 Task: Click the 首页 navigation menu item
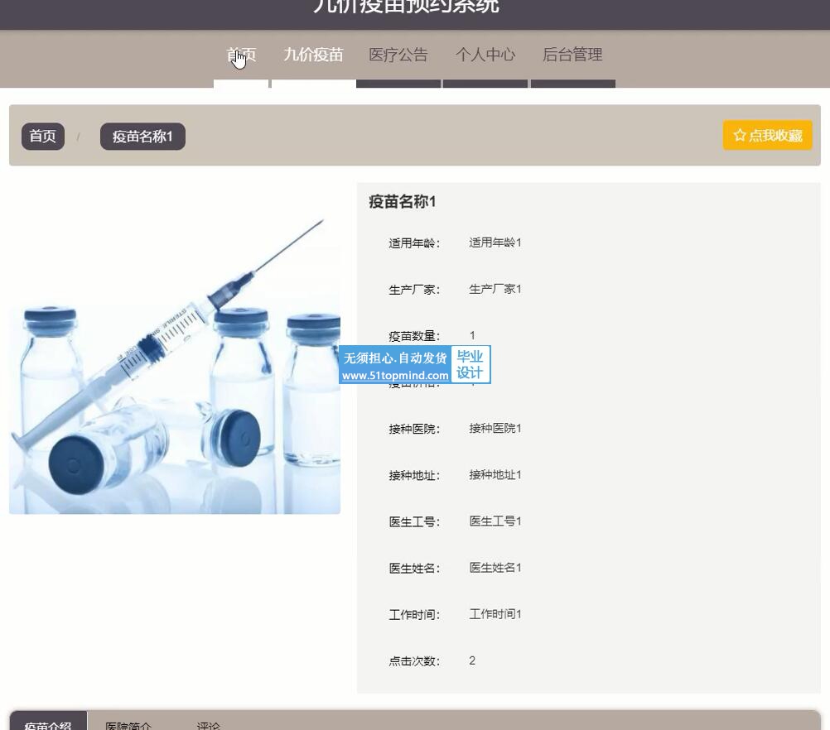241,55
